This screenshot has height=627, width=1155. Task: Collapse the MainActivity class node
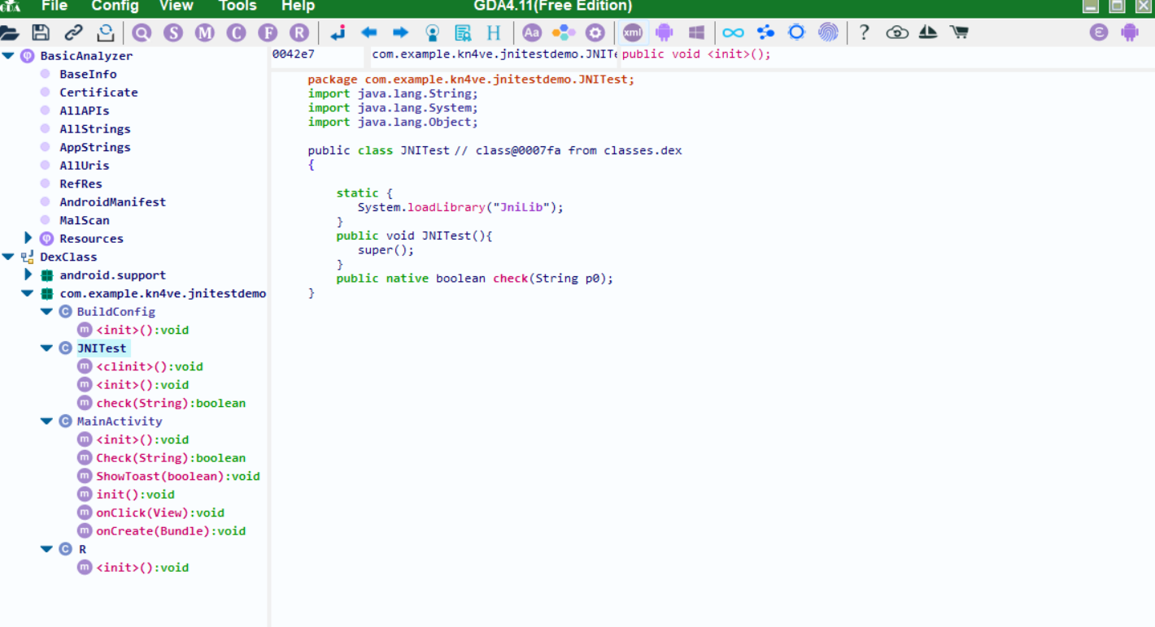pyautogui.click(x=47, y=422)
